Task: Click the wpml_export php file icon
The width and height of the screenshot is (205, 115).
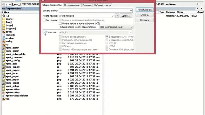Action: [4, 70]
